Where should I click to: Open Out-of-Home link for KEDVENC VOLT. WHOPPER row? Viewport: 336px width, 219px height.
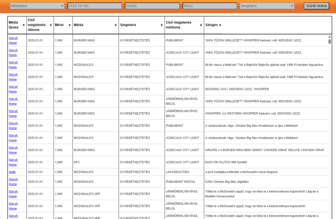pyautogui.click(x=13, y=89)
